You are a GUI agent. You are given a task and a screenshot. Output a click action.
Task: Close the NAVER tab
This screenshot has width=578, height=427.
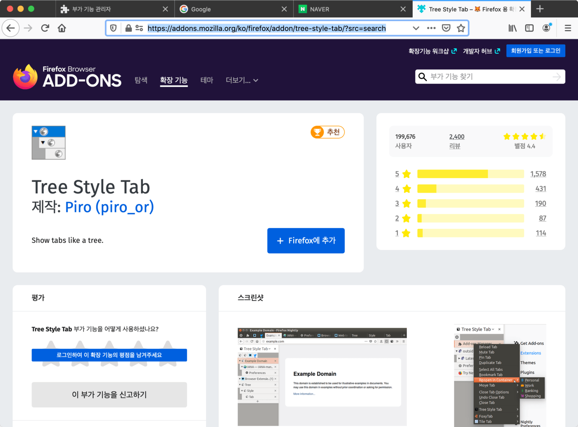pos(403,9)
